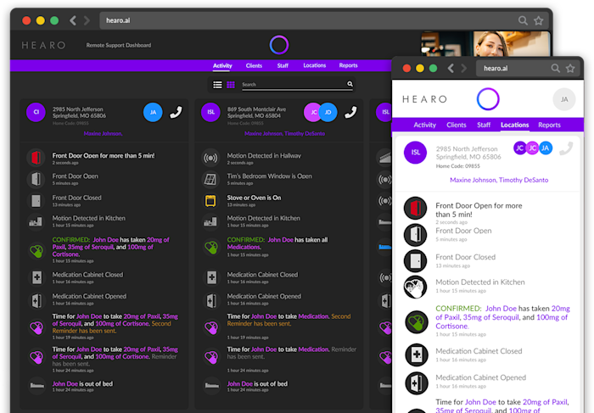
Task: Click bookmark star in front browser address bar
Action: tap(570, 68)
